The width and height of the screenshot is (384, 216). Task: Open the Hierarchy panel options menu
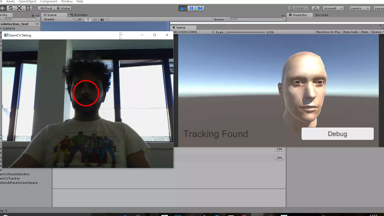tap(38, 15)
